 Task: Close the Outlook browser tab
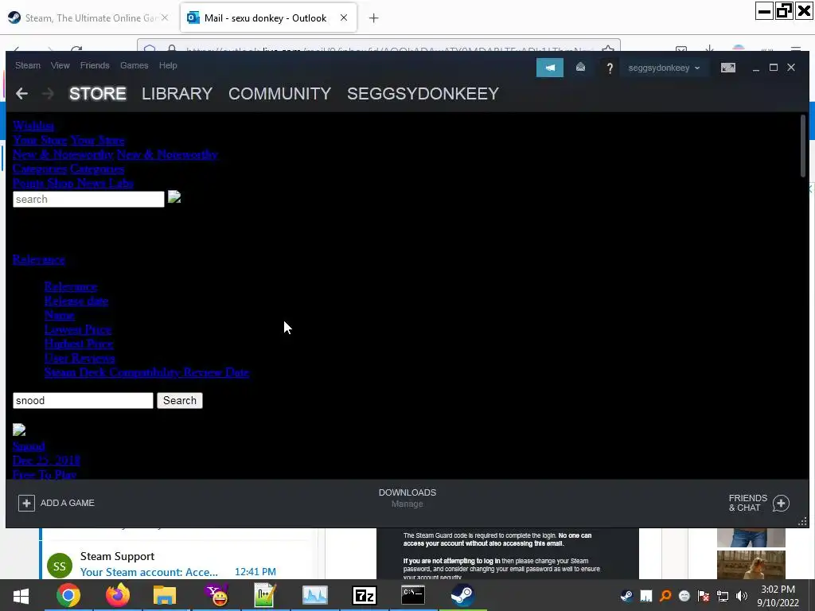(344, 18)
